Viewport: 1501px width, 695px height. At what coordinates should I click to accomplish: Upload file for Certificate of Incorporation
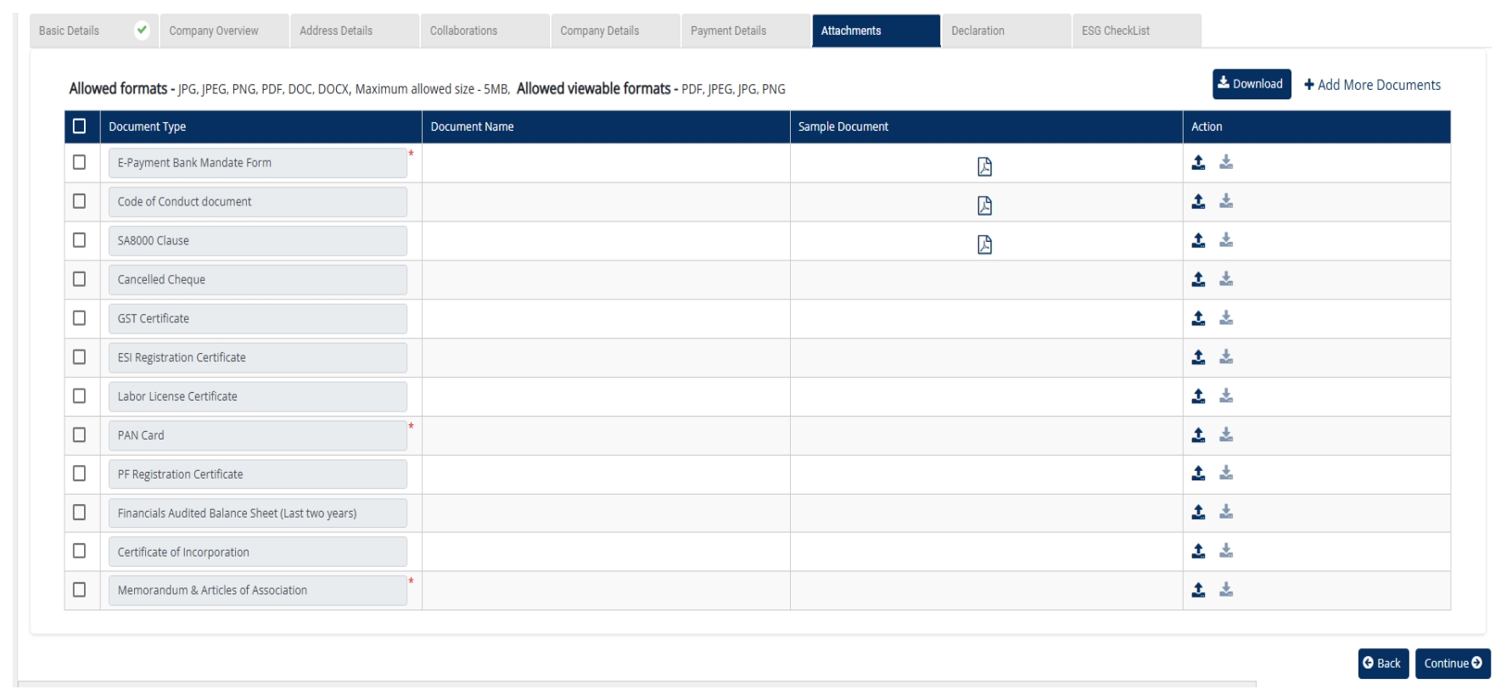(x=1198, y=552)
